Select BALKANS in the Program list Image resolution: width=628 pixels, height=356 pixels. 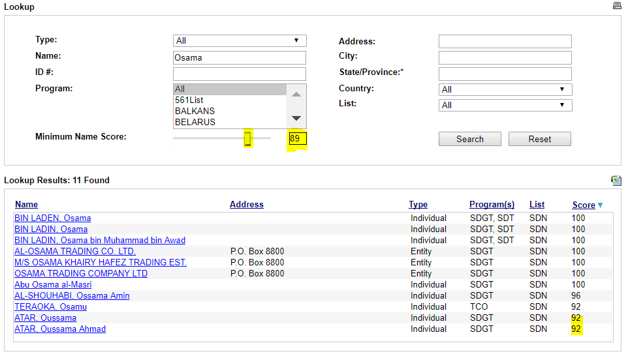tap(195, 111)
